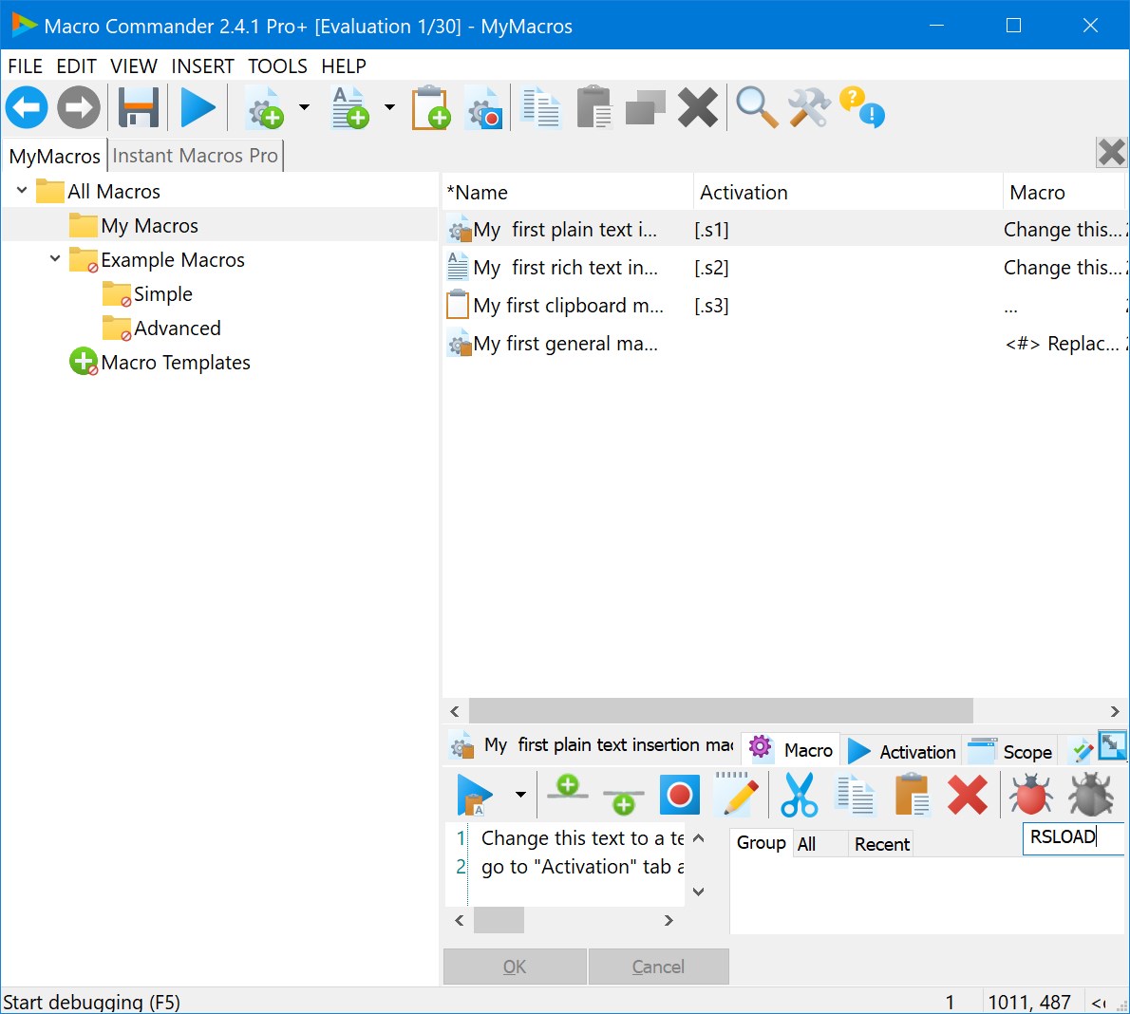Viewport: 1130px width, 1014px height.
Task: Insert command above with upper green-plus line icon
Action: (567, 787)
